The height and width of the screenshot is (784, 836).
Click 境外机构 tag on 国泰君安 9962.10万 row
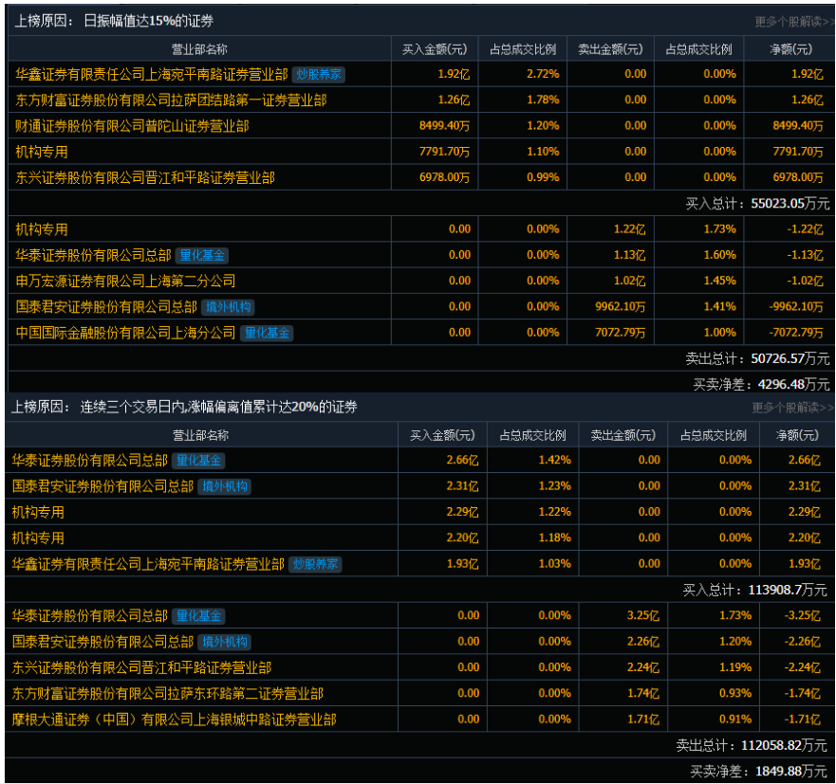coord(228,307)
